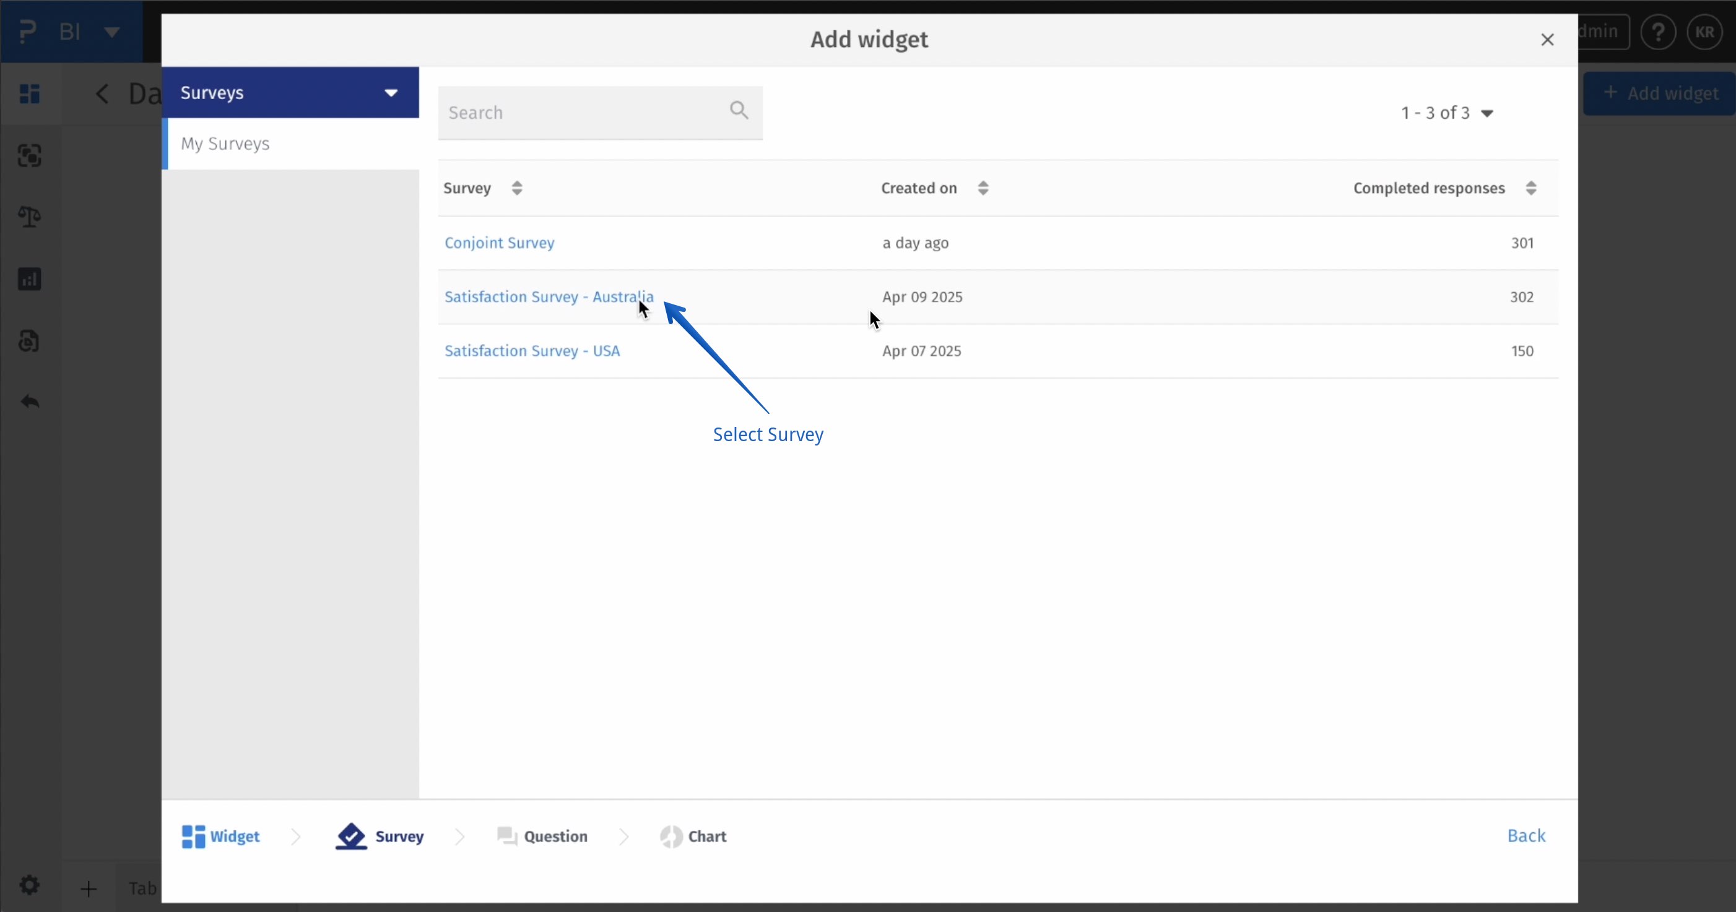Click the scales compare icon in sidebar
Screen dimensions: 1736x912
pos(30,217)
